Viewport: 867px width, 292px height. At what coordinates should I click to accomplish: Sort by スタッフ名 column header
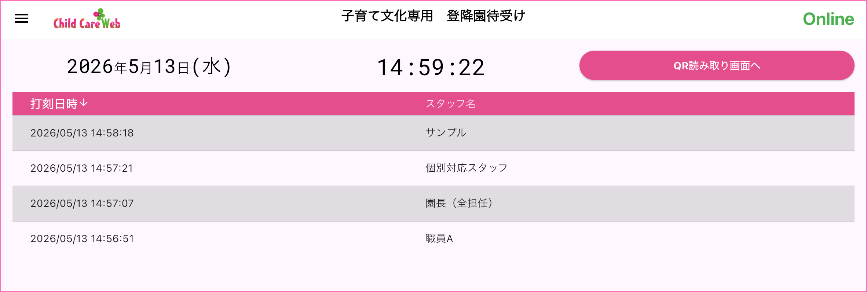tap(450, 103)
